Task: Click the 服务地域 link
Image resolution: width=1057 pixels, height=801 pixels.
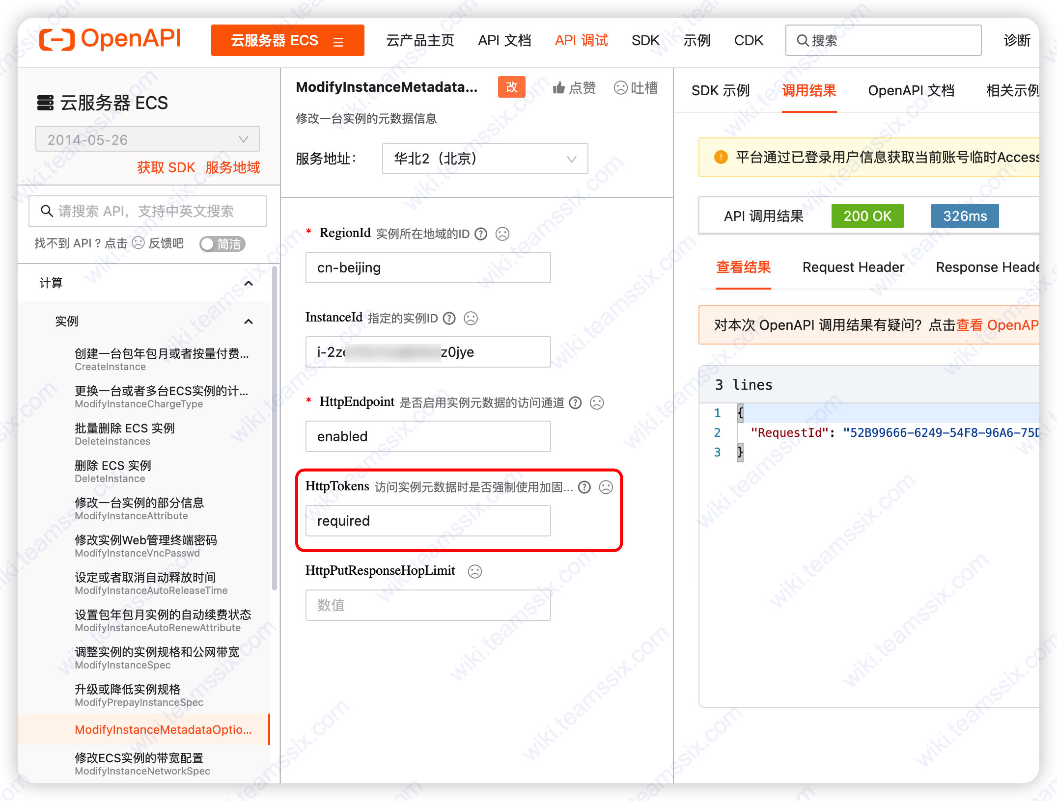Action: (x=232, y=168)
